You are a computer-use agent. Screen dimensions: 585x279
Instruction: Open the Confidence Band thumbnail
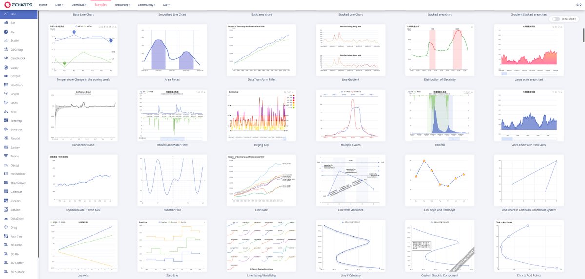tap(83, 115)
